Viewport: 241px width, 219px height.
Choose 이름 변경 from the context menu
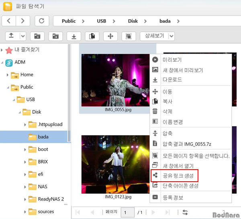173,122
